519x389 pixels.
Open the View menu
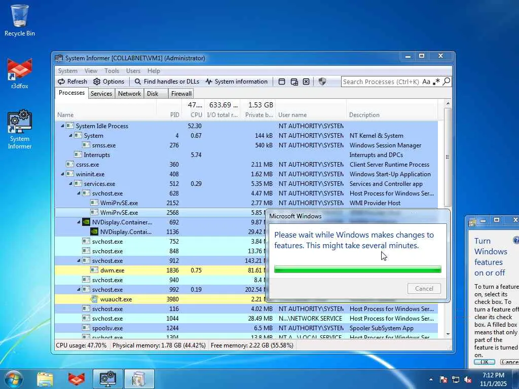tap(91, 71)
